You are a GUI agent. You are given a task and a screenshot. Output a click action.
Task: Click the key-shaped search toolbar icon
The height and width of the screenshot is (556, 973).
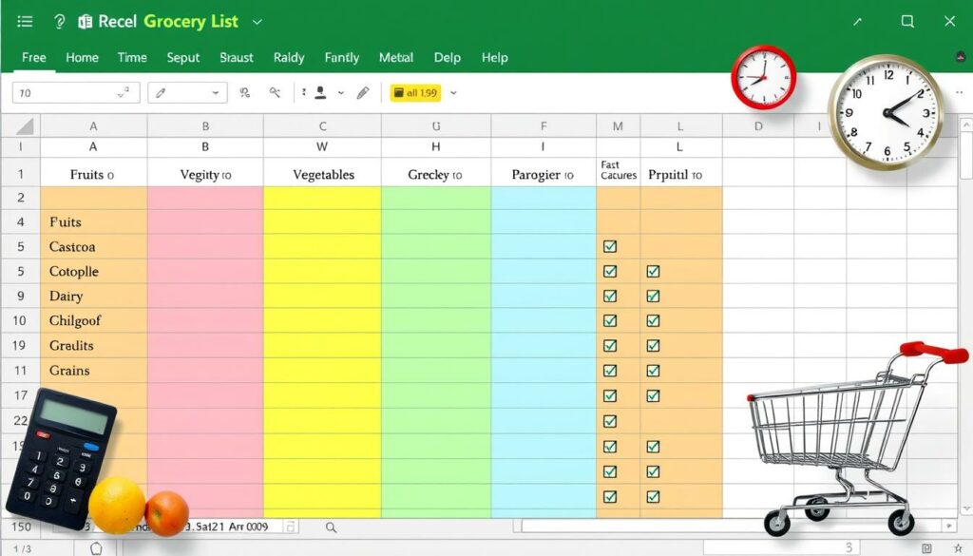tap(275, 92)
